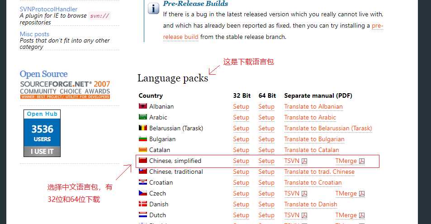Download Czech 32 Bit Setup
The height and width of the screenshot is (224, 431).
click(x=241, y=194)
